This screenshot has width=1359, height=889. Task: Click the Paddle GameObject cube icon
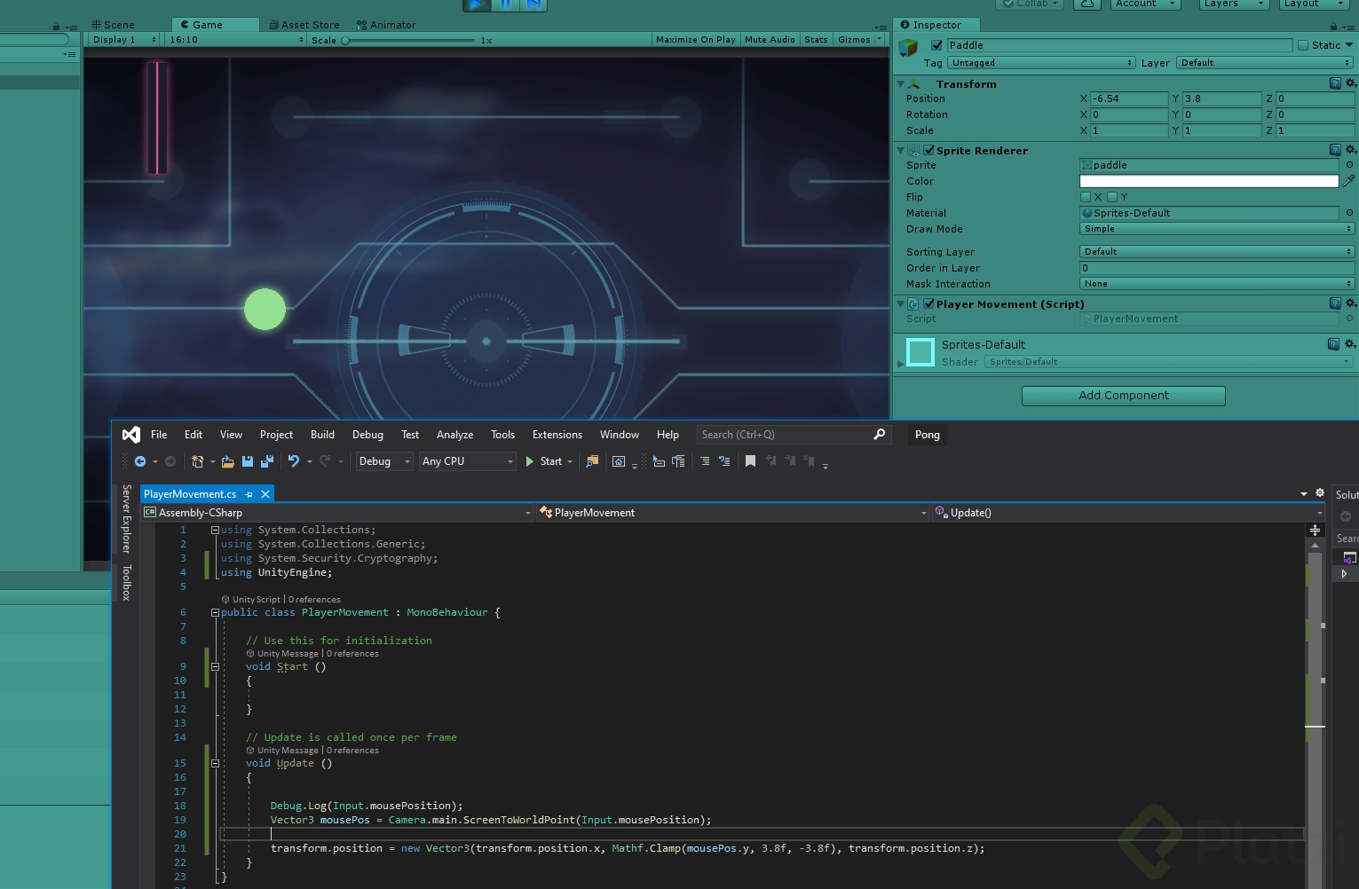point(908,48)
